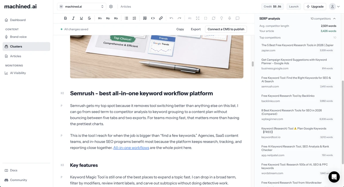Click the Credit $0.06 badge

(x=273, y=7)
